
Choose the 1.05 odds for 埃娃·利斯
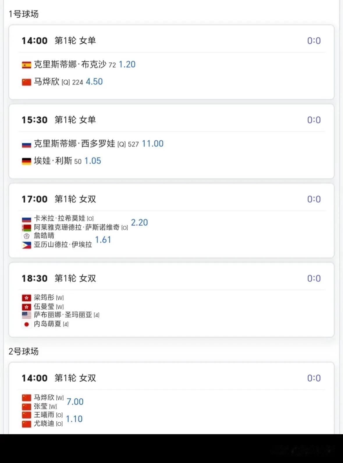coord(93,161)
